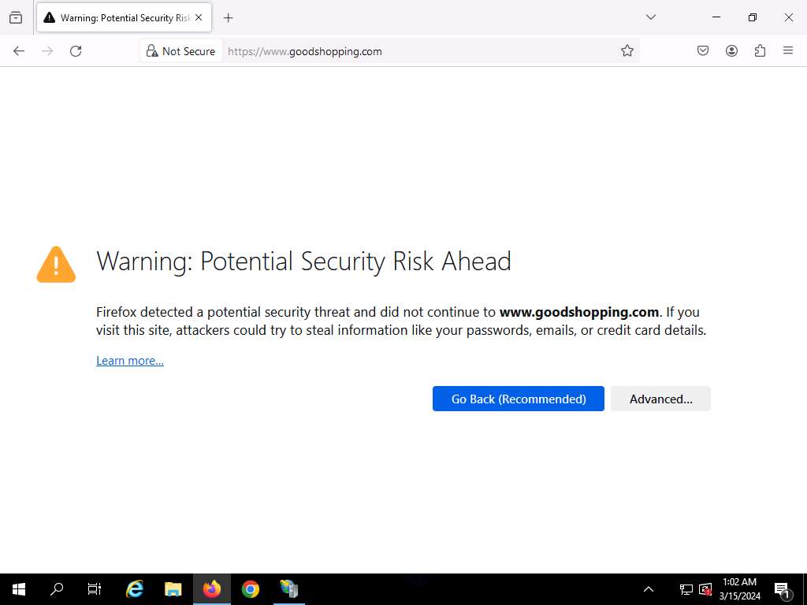Select the Warning: Potential Security Risk tab

pyautogui.click(x=118, y=17)
